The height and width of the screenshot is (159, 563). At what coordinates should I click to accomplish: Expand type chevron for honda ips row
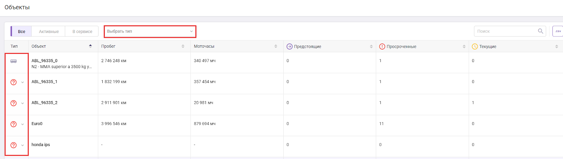23,145
